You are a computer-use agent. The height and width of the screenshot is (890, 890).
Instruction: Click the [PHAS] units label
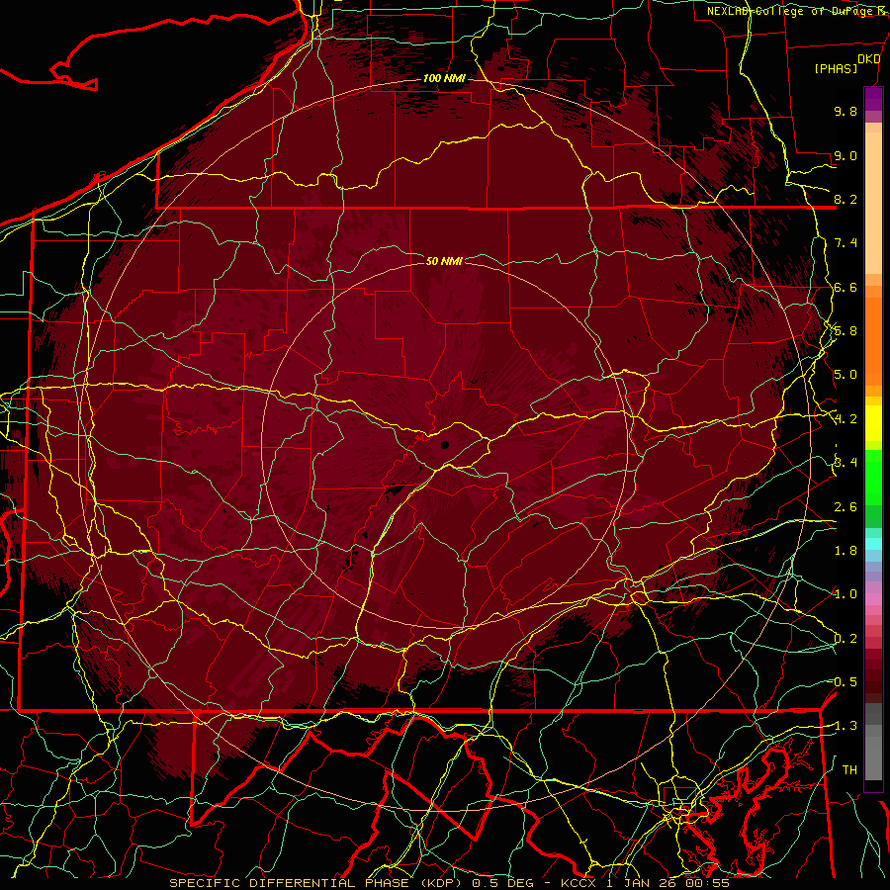click(836, 69)
